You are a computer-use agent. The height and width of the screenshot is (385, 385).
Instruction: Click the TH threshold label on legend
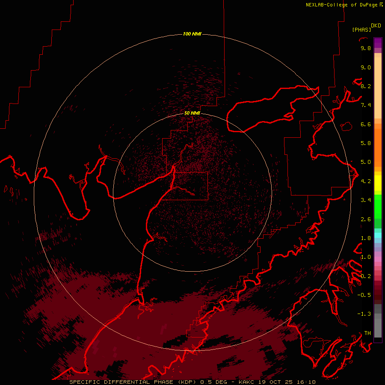(x=367, y=333)
